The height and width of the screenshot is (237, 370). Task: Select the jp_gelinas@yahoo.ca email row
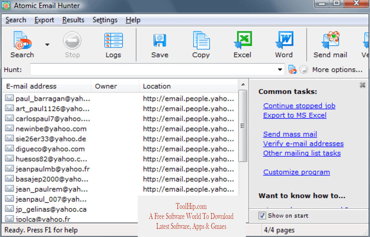pyautogui.click(x=70, y=209)
